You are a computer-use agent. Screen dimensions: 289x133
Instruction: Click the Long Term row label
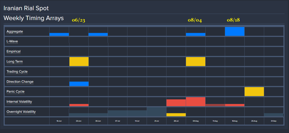click(15, 62)
